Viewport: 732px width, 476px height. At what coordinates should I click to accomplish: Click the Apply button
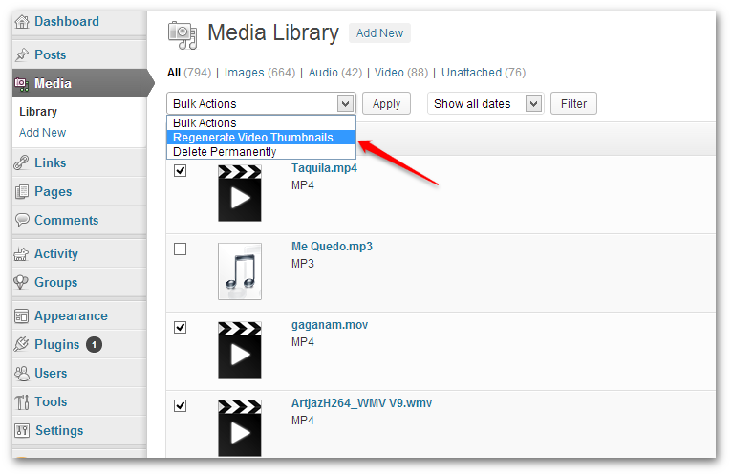point(386,103)
